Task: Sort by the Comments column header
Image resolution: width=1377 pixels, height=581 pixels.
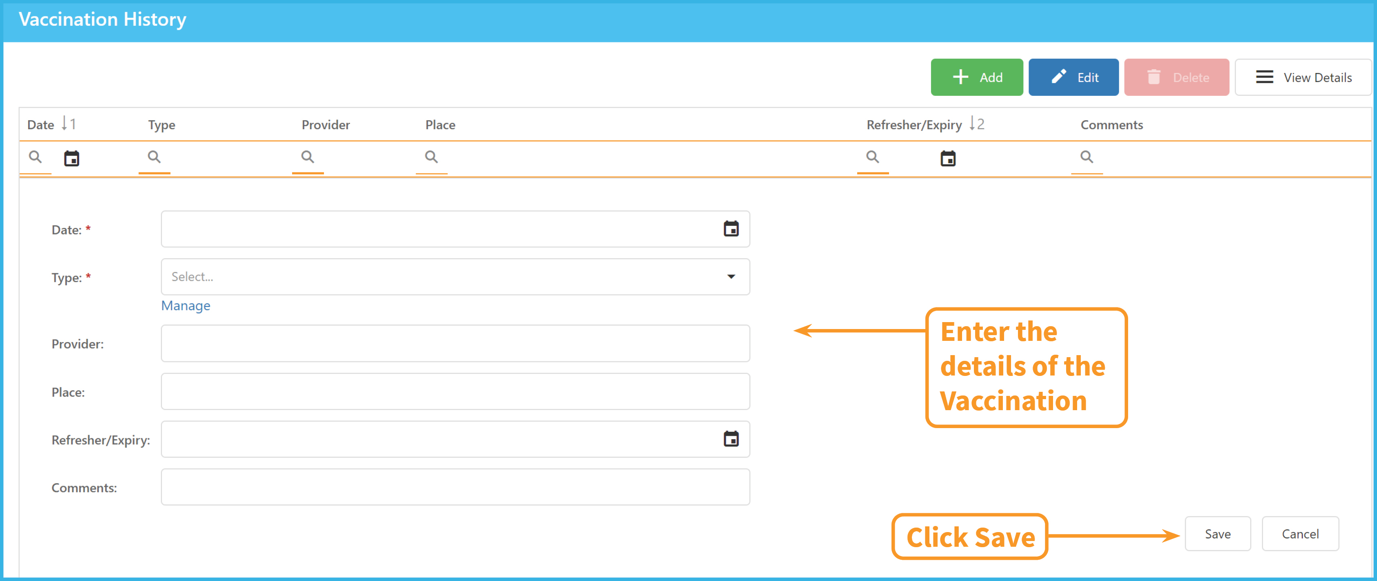Action: [x=1112, y=124]
